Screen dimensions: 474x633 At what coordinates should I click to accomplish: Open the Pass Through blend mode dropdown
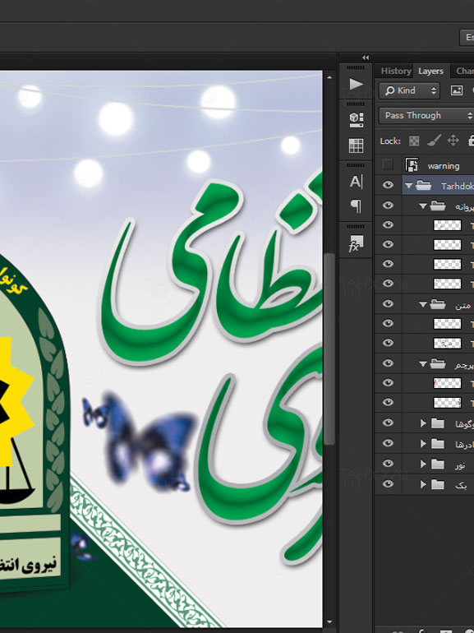point(426,115)
